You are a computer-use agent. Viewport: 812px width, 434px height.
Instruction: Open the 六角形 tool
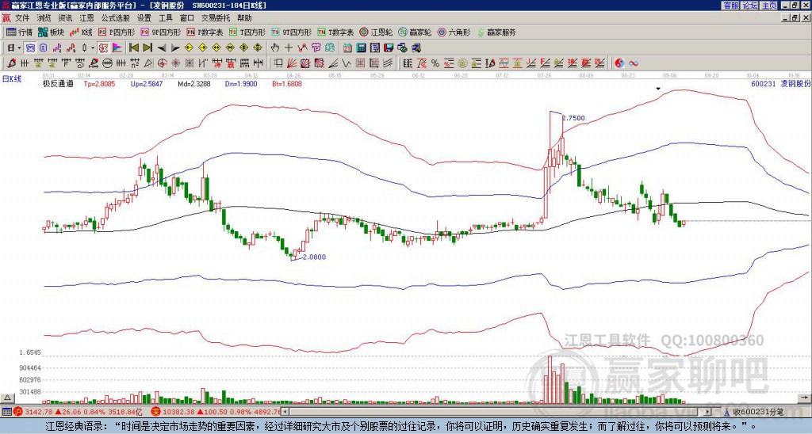(454, 32)
